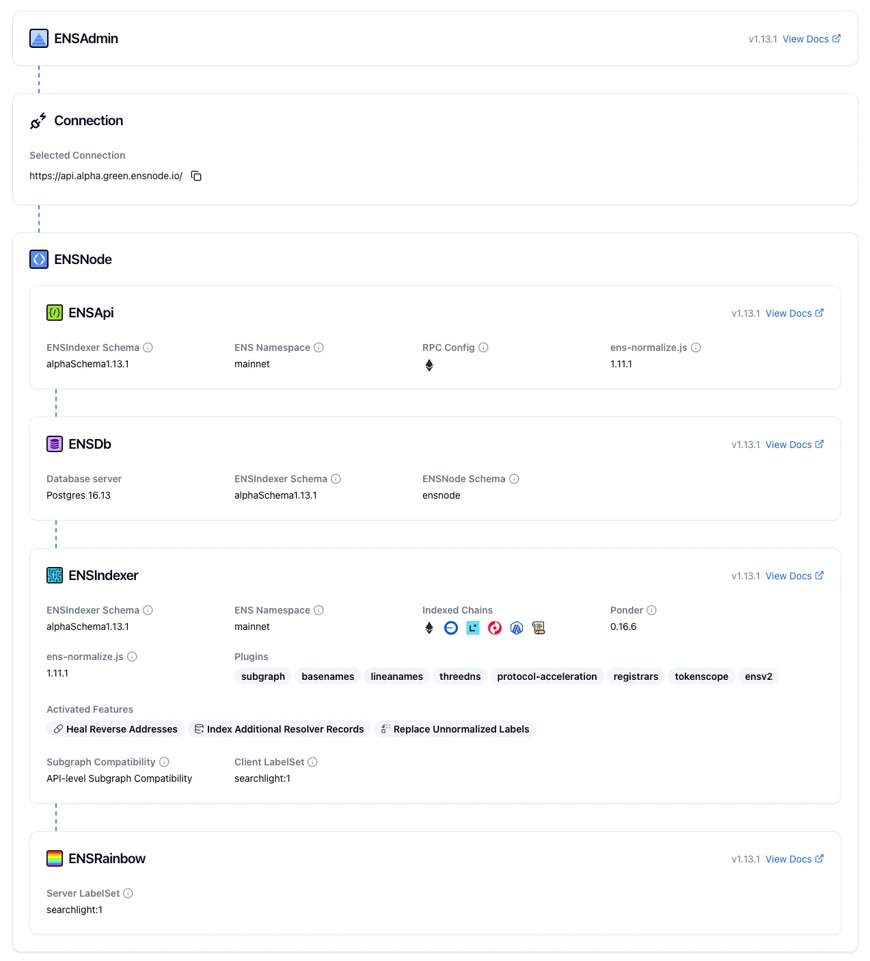Click ENSApi mainnet namespace value
The width and height of the screenshot is (870, 961).
point(252,364)
